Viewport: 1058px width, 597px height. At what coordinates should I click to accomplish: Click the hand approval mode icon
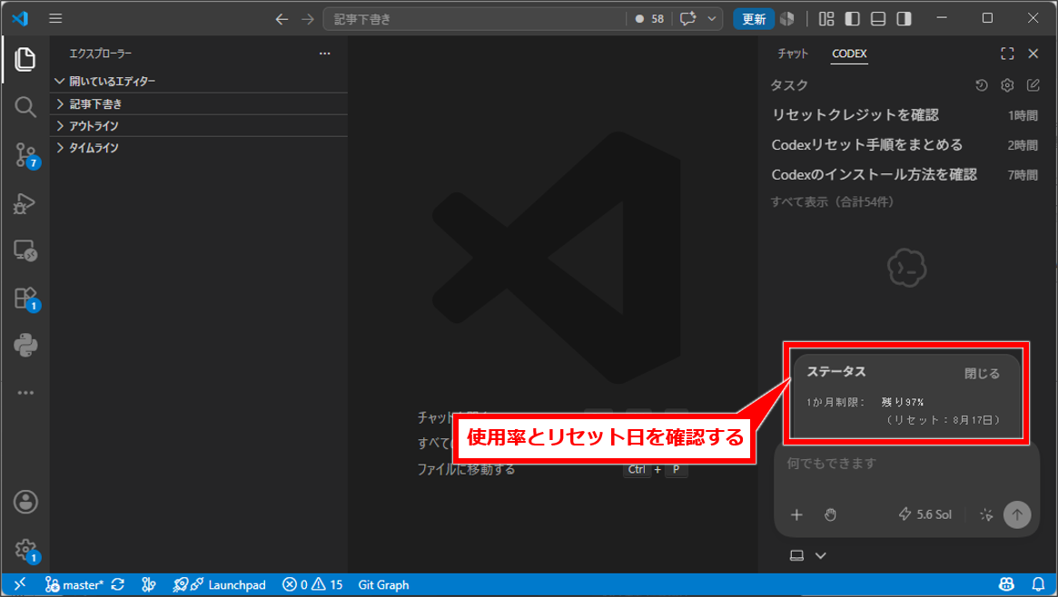[x=831, y=514]
